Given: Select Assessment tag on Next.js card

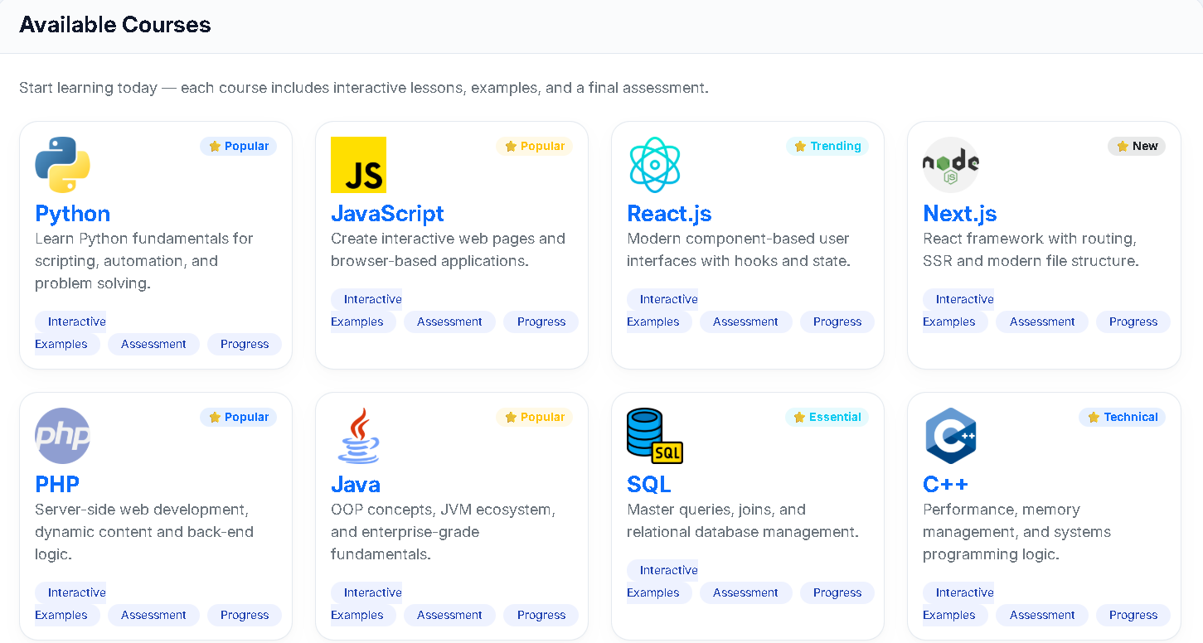Looking at the screenshot, I should [x=1042, y=321].
